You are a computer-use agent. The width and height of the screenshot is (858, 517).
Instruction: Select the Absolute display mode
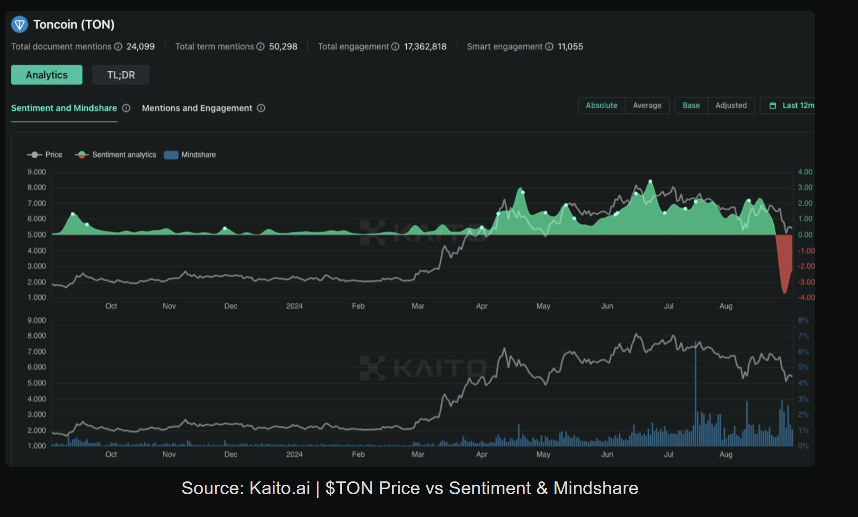pyautogui.click(x=601, y=105)
